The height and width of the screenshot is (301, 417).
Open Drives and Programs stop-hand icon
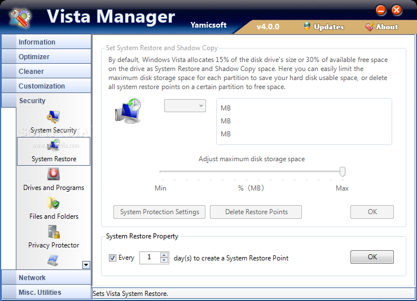pyautogui.click(x=54, y=174)
